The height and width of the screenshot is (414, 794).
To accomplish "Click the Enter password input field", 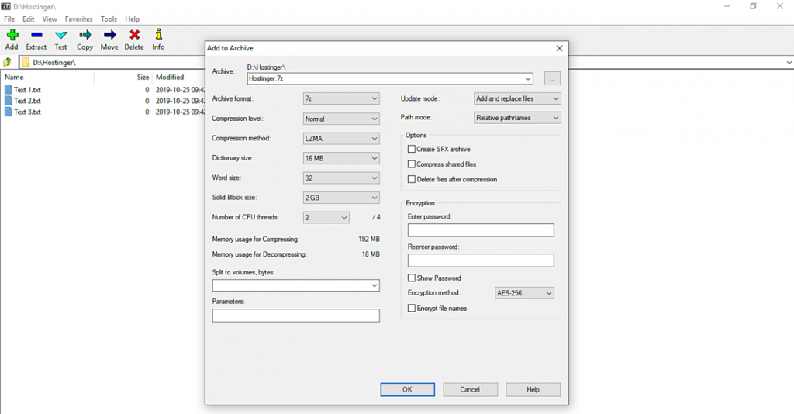I will [x=481, y=230].
